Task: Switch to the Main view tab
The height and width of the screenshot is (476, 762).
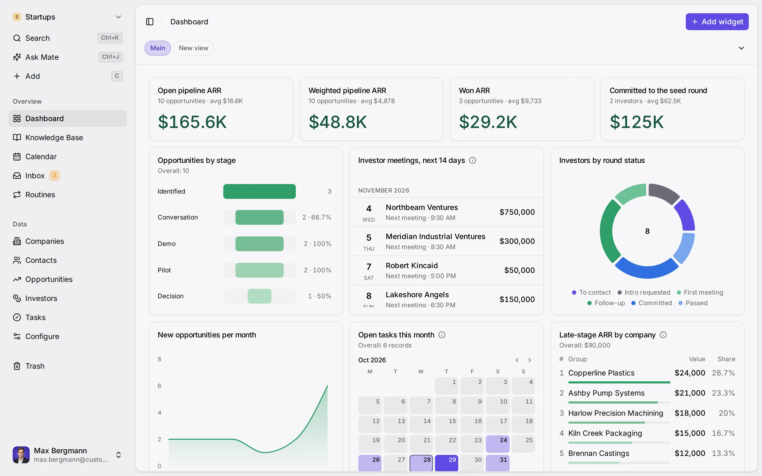Action: pyautogui.click(x=157, y=48)
